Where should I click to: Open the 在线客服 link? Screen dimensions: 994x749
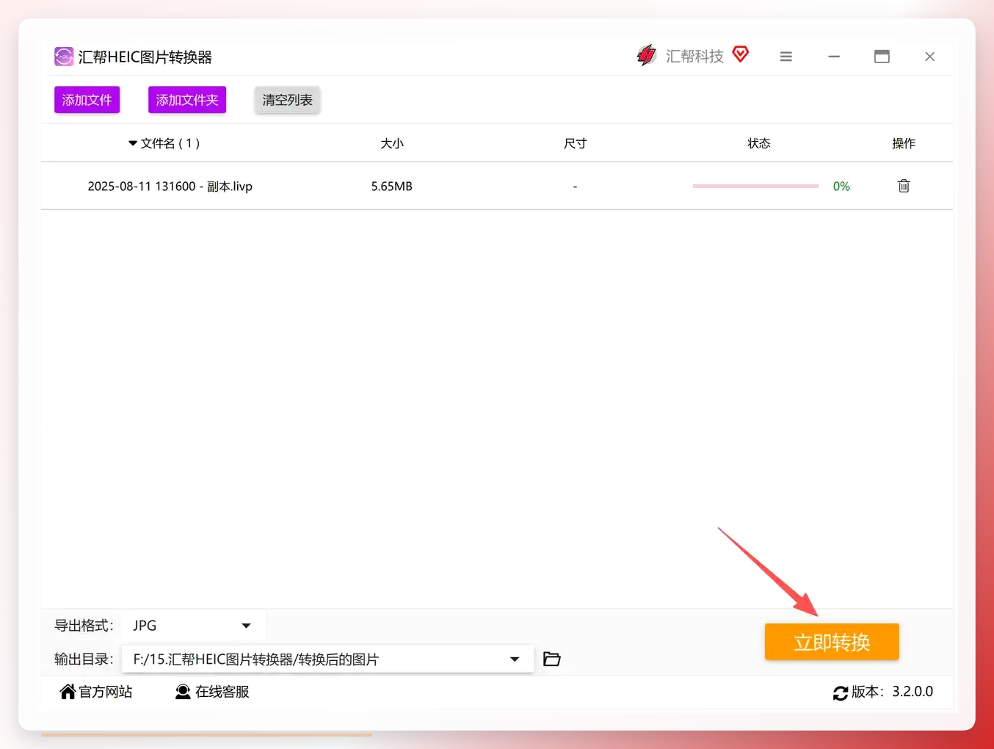tap(213, 692)
